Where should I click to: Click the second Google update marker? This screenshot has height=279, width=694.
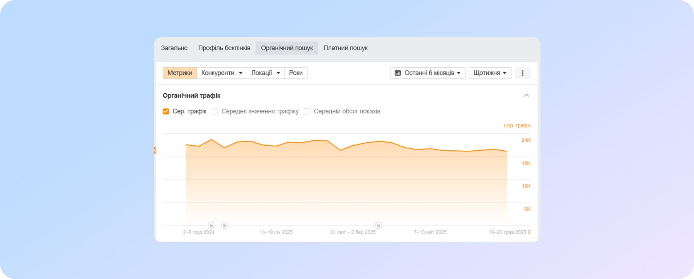224,225
